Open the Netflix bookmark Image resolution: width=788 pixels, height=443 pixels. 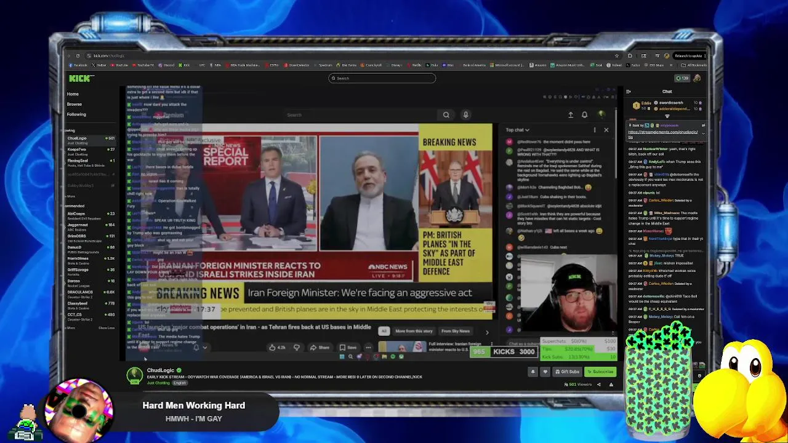click(x=416, y=65)
